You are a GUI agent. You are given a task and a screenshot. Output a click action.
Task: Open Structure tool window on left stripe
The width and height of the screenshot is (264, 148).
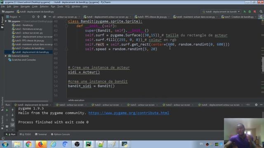point(2,104)
